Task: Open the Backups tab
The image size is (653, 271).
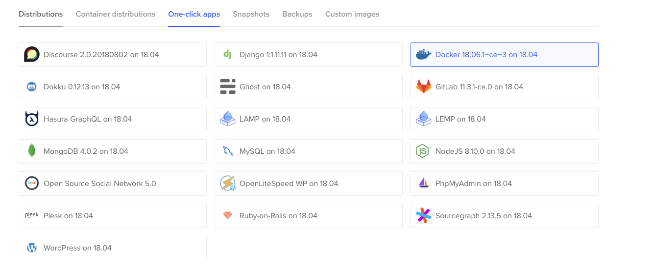Action: pos(297,14)
